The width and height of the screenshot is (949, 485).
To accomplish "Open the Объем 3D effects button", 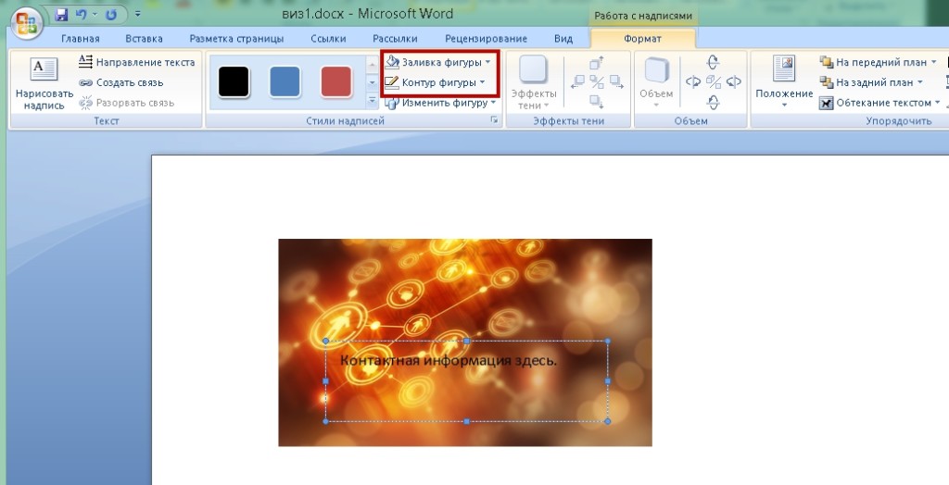I will click(656, 83).
